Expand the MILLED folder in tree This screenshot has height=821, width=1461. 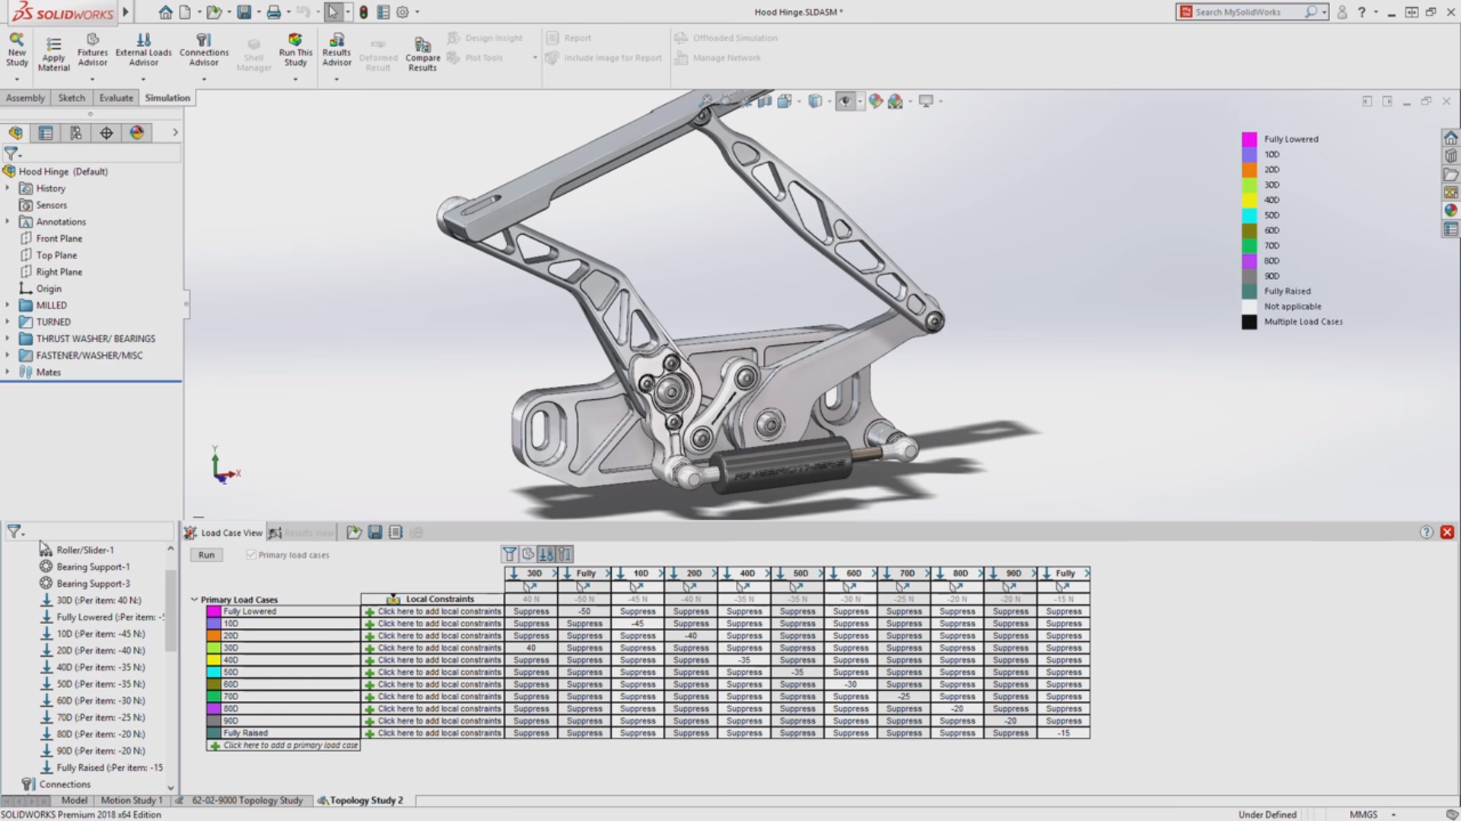click(x=8, y=306)
